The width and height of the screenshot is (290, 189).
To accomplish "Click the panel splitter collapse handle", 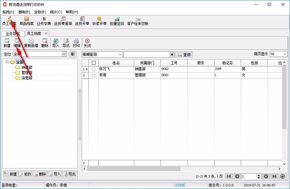I will tap(80, 115).
